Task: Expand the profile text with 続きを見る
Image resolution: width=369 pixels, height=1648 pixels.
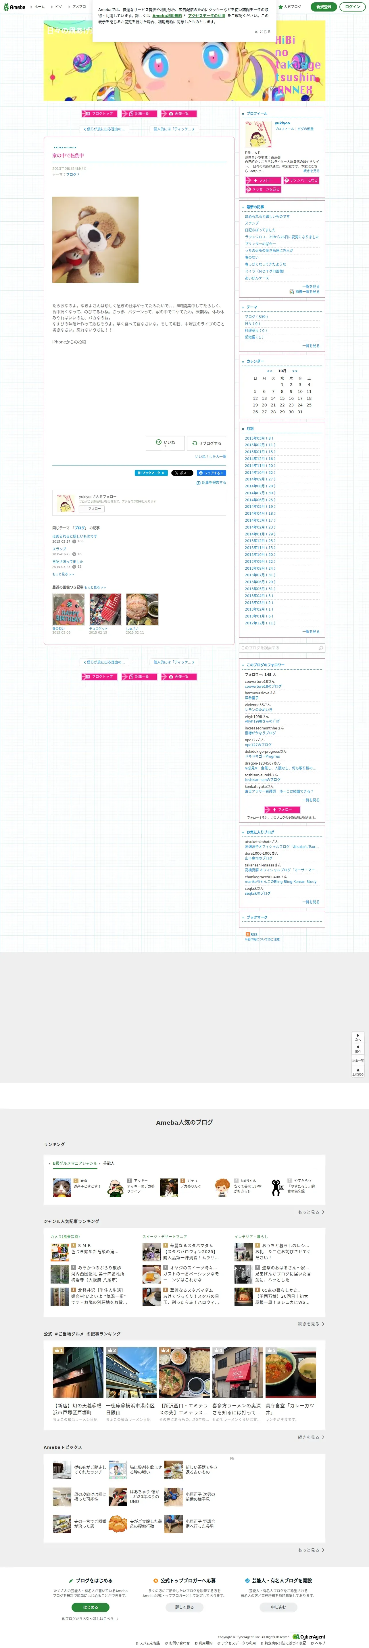Action: pyautogui.click(x=312, y=171)
